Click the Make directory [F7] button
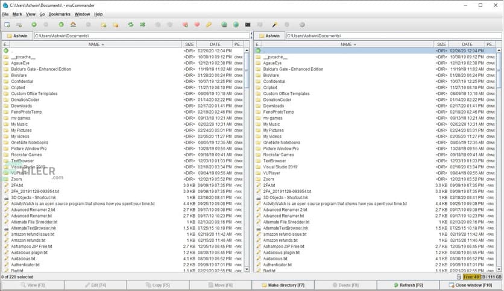The image size is (504, 291). 283,285
